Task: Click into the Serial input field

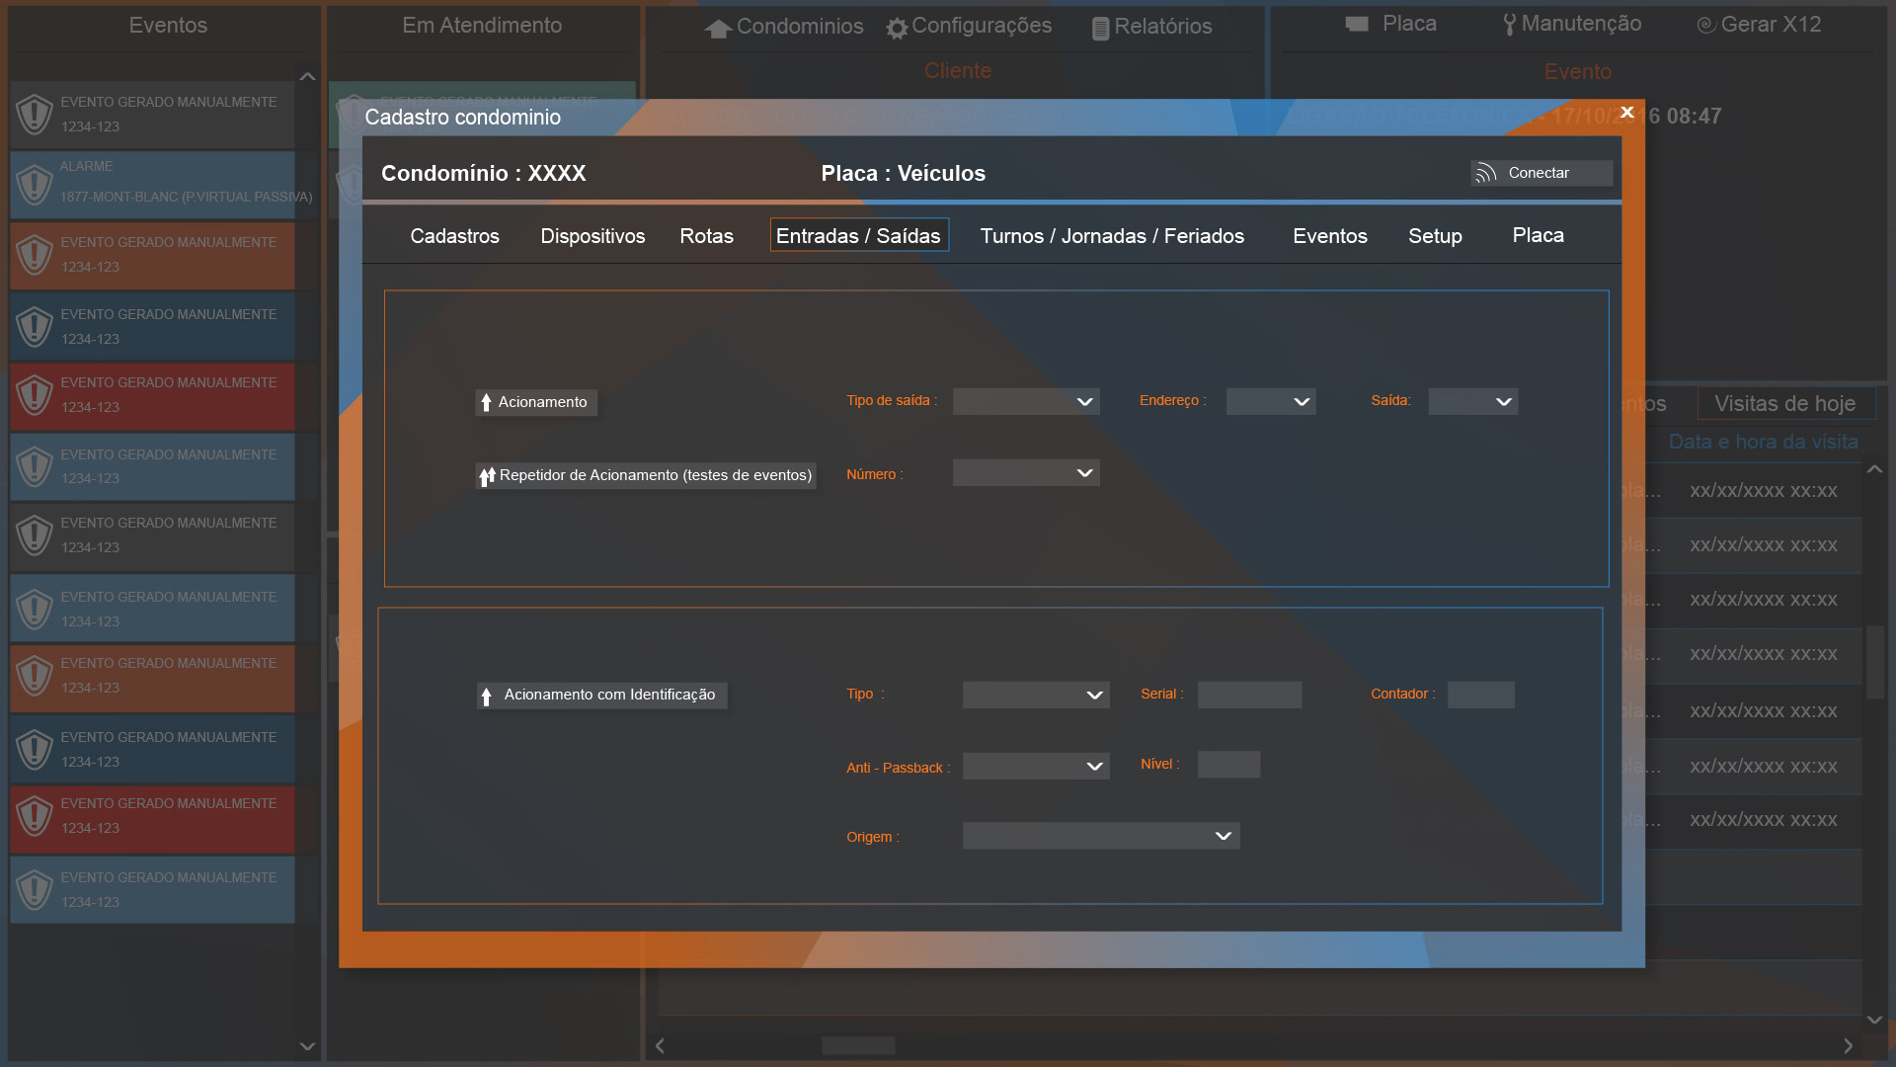Action: coord(1249,695)
